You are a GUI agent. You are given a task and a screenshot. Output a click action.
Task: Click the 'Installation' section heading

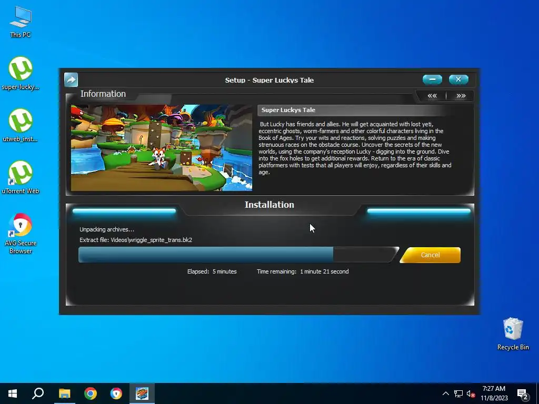(269, 205)
